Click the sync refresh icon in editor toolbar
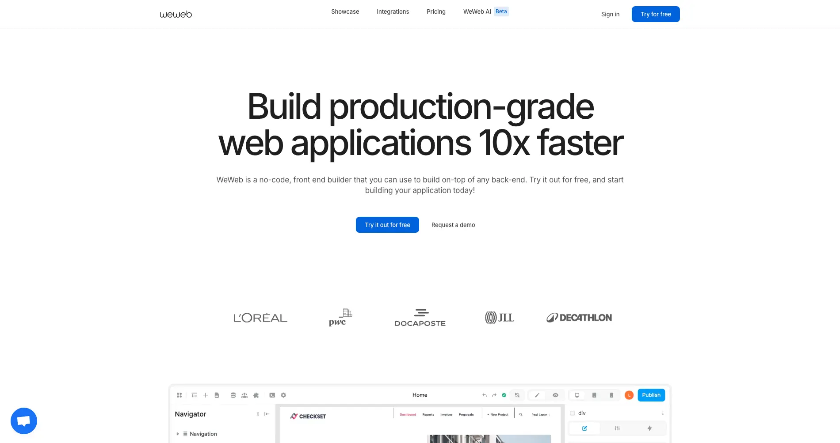This screenshot has width=840, height=443. 517,395
